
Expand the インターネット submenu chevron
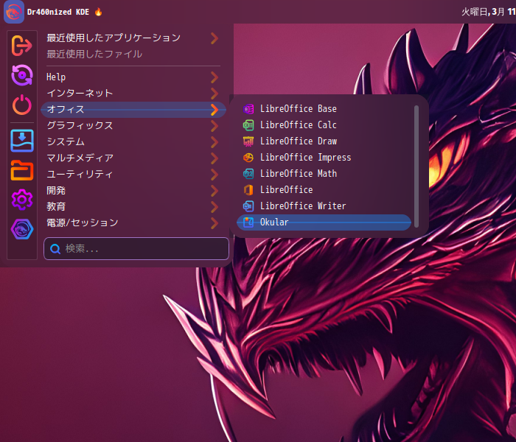[215, 94]
